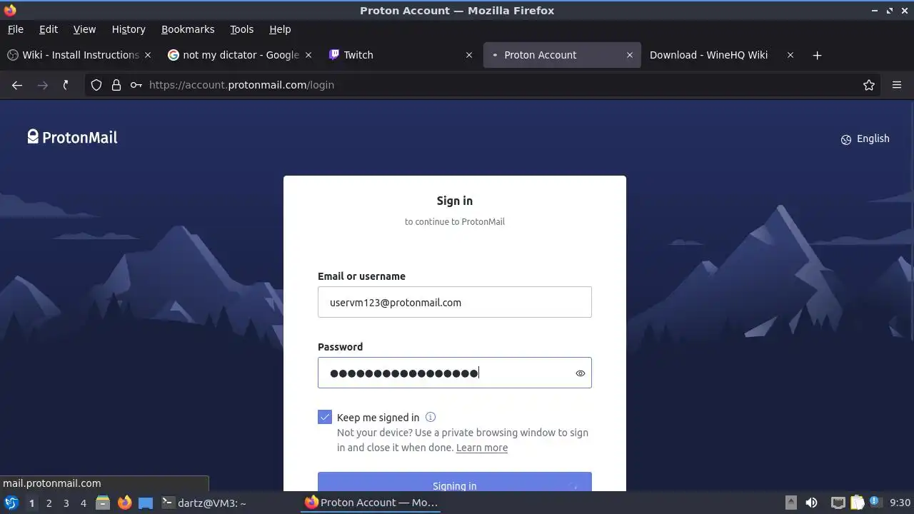
Task: Close the Wiki Install Instructions tab
Action: tap(148, 55)
